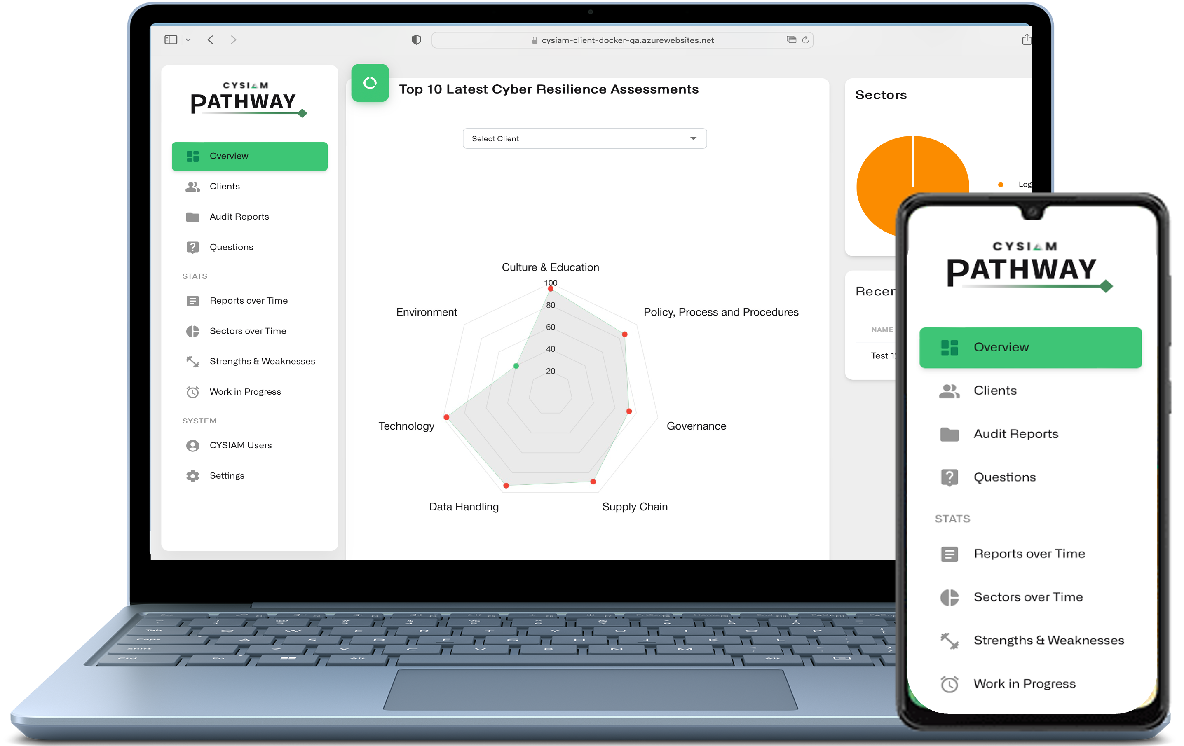Click the Reports over Time list icon

(191, 300)
